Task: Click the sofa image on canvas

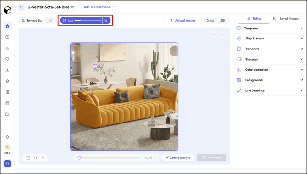Action: point(124,96)
